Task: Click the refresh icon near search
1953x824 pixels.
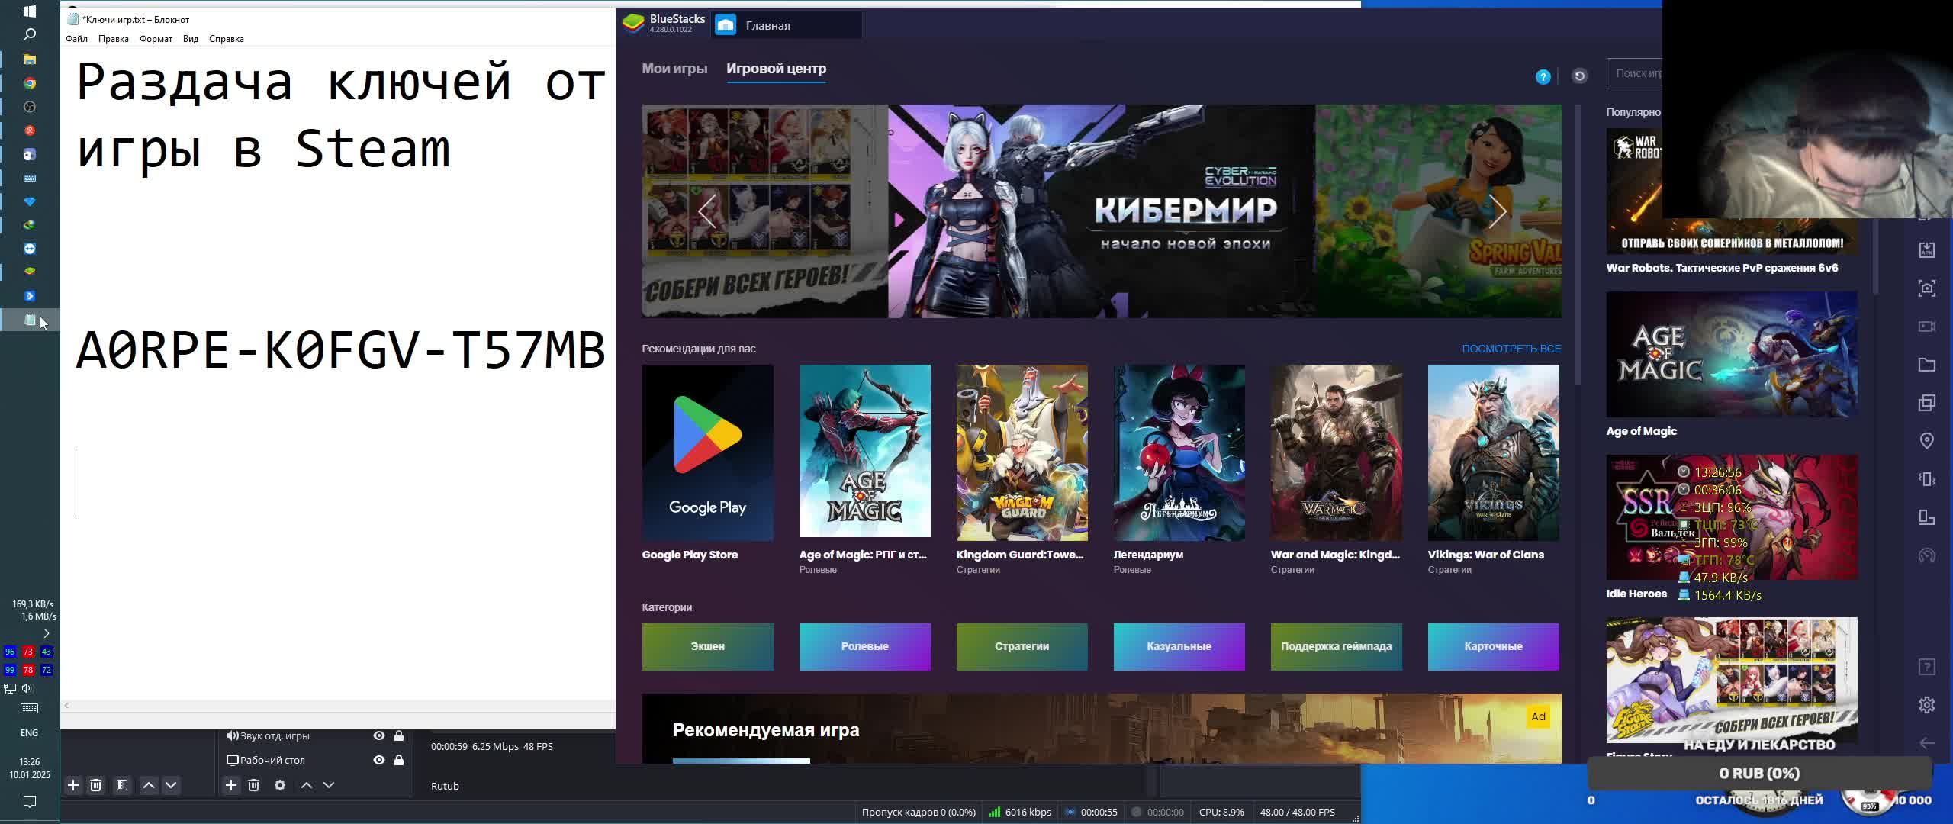Action: [1579, 76]
